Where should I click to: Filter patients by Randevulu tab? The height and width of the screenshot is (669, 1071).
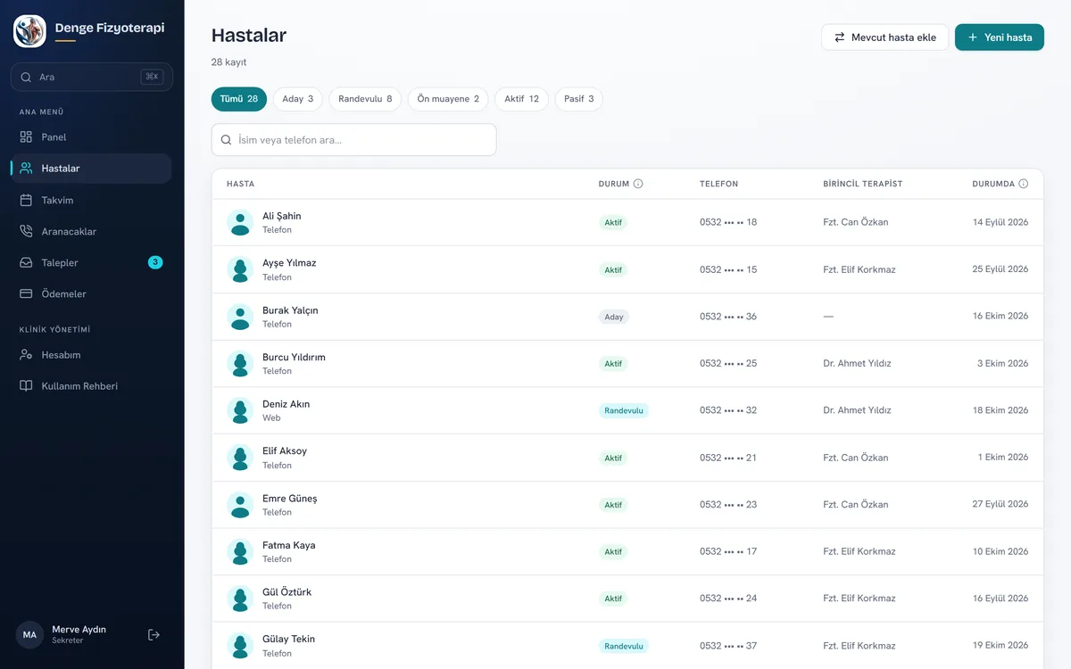click(365, 99)
